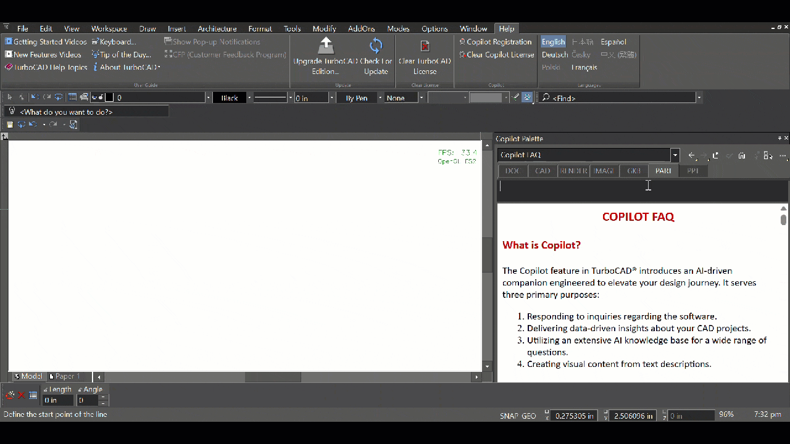Select the PPT tab in Copilot Palette
The image size is (790, 444).
(x=693, y=171)
